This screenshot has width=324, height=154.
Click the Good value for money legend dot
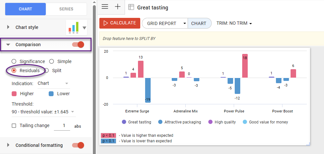(x=245, y=122)
